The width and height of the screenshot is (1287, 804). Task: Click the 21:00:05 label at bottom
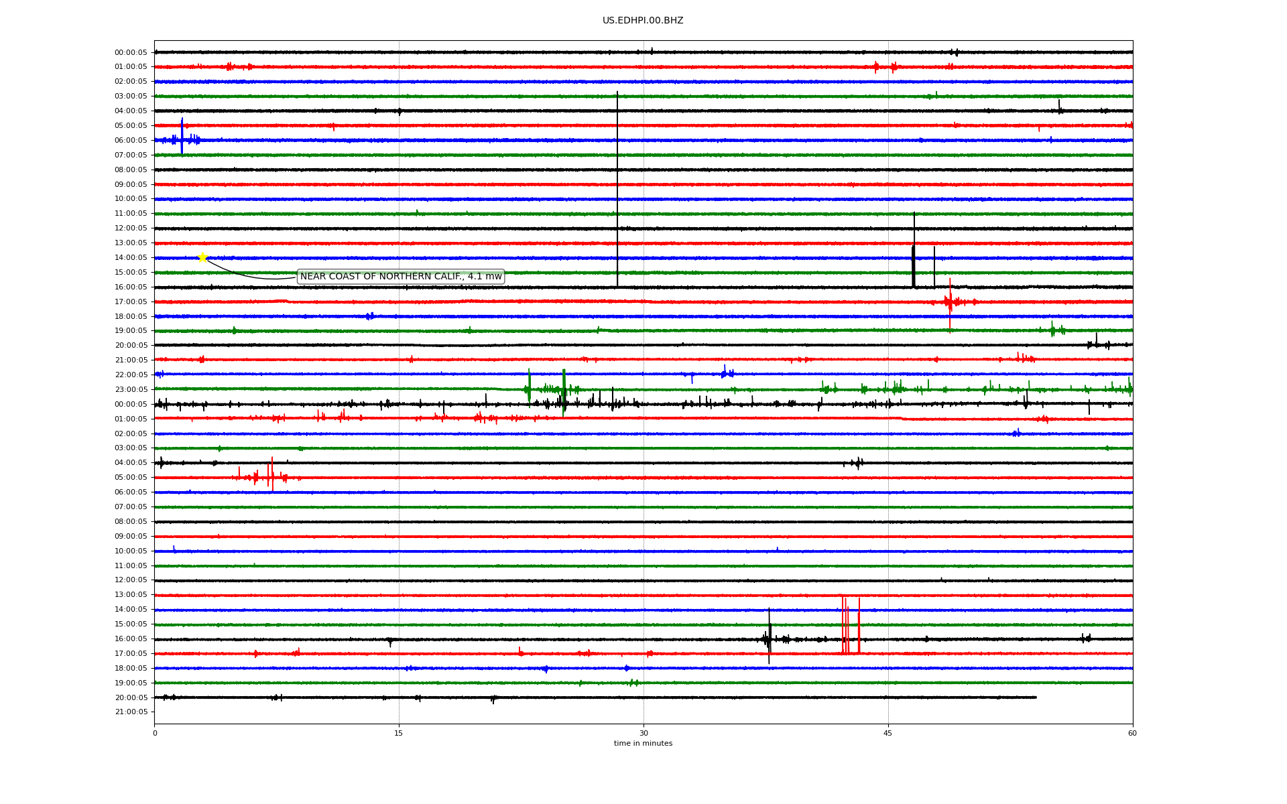131,712
